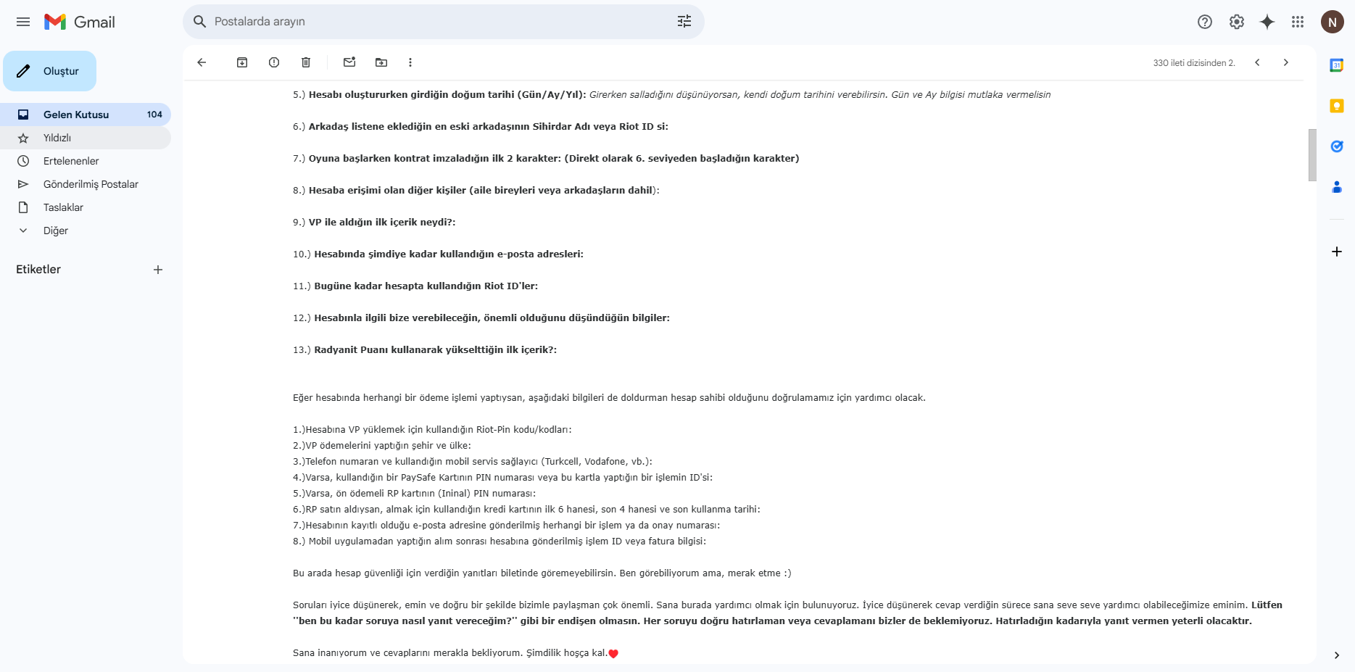Open Google apps grid
The image size is (1355, 672).
pyautogui.click(x=1298, y=22)
